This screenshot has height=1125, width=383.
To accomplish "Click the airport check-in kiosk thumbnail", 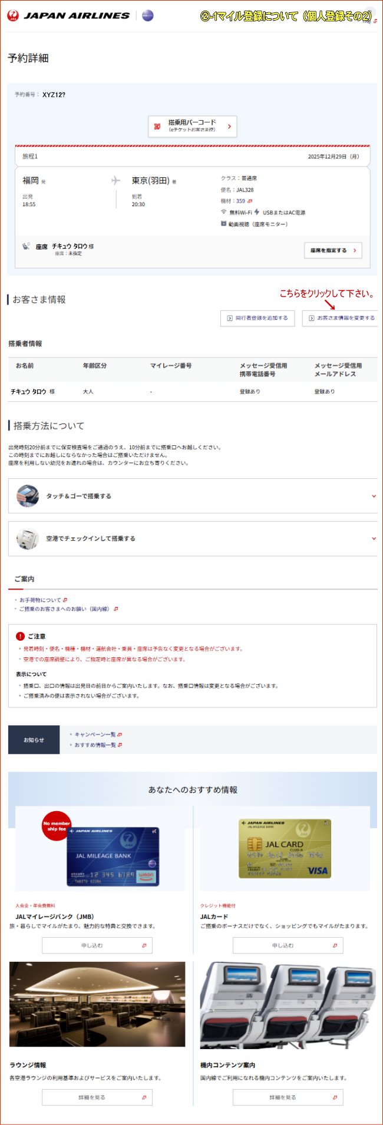I will click(28, 538).
